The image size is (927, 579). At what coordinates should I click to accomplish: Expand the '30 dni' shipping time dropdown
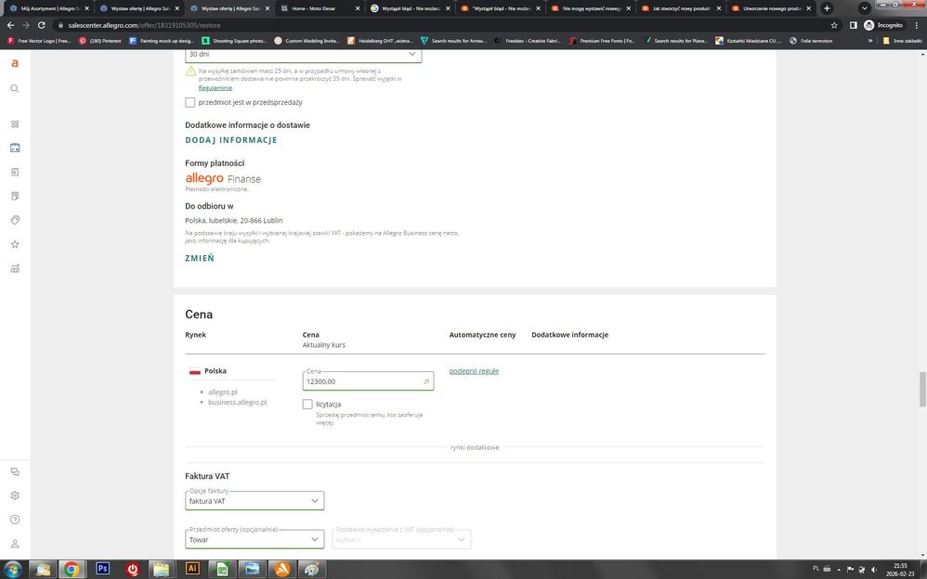point(303,54)
